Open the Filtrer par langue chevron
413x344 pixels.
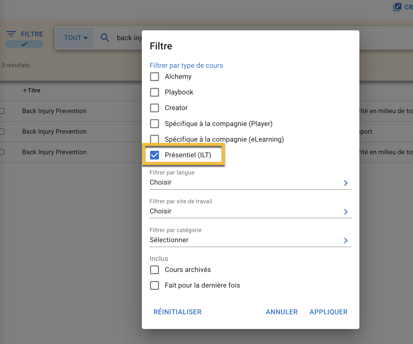tap(346, 183)
